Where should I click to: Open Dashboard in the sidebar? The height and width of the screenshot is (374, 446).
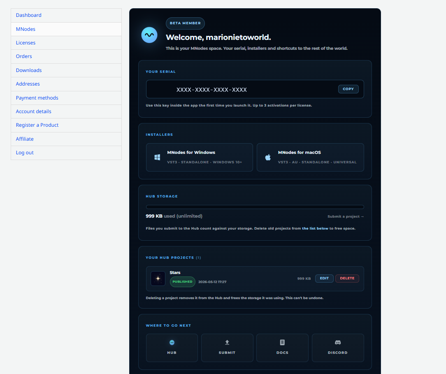(66, 15)
